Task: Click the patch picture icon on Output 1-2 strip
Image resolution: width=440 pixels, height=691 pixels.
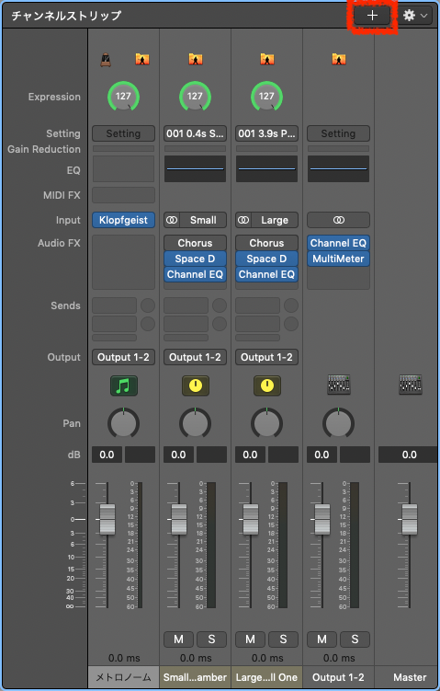Action: pos(339,59)
